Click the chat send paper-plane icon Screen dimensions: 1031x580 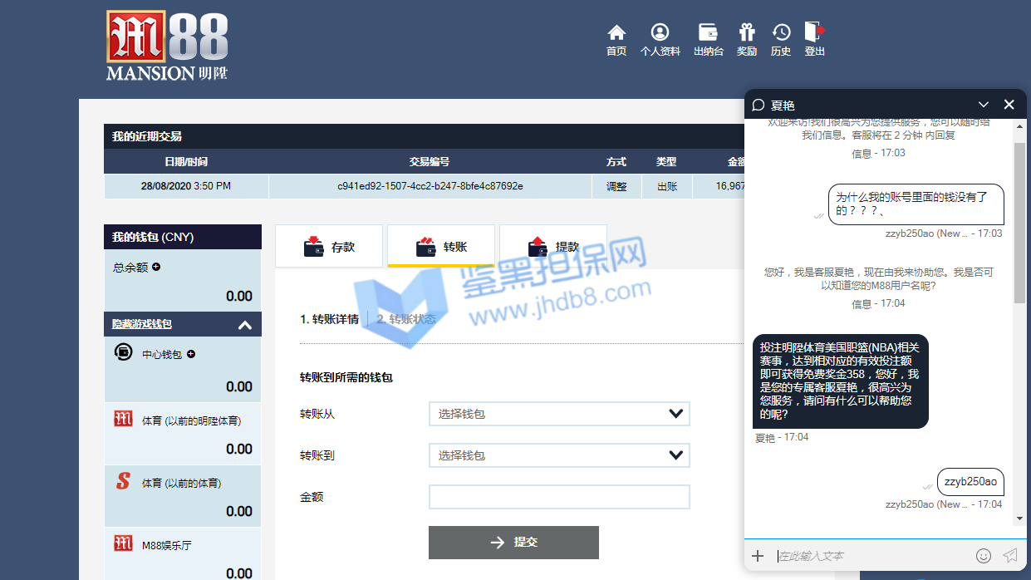click(1010, 556)
